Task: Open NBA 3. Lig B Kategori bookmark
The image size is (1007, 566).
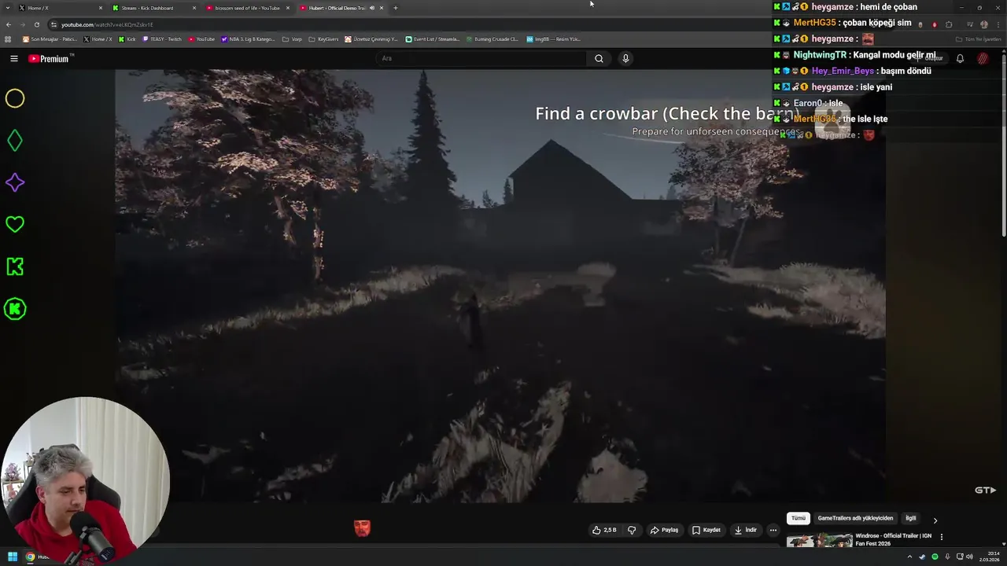Action: (248, 39)
